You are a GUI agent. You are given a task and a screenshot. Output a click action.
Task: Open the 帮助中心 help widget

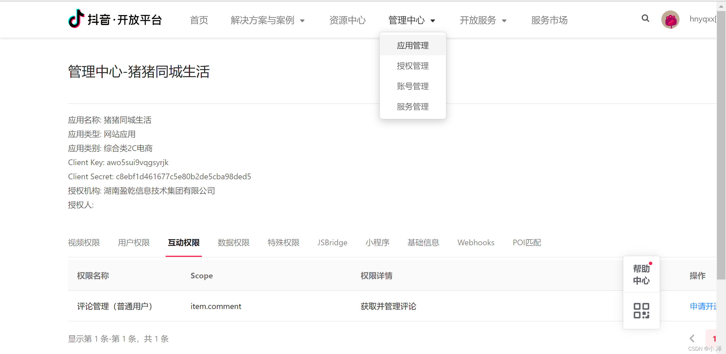pyautogui.click(x=641, y=274)
